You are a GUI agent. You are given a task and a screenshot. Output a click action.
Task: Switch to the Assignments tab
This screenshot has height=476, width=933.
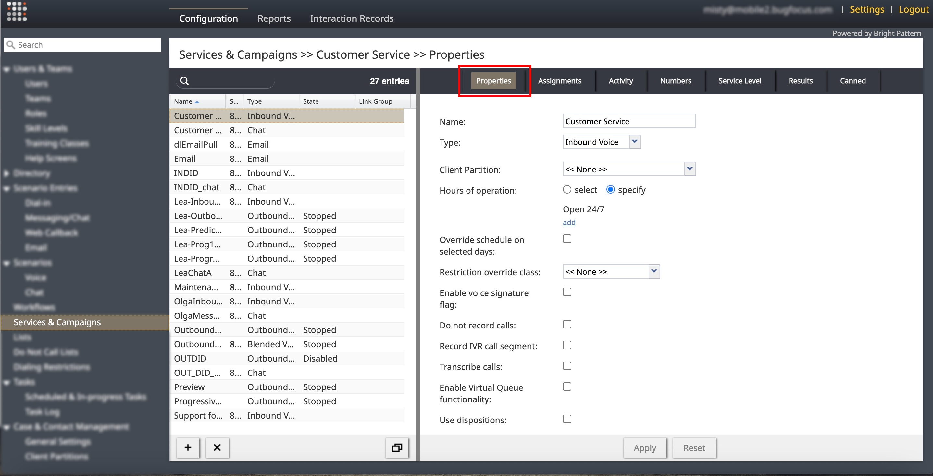click(560, 81)
